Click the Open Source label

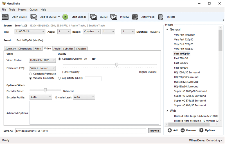pos(19,17)
